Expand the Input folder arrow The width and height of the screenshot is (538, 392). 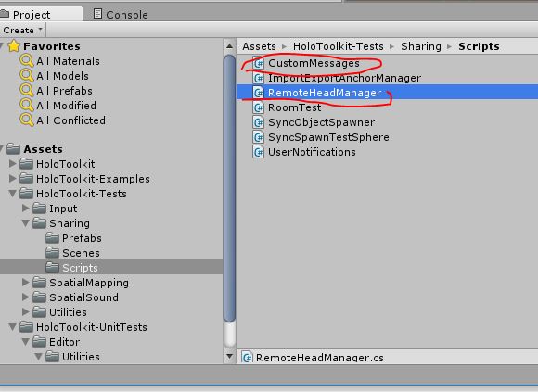(25, 208)
